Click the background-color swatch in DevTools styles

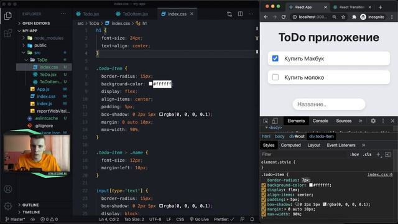coord(311,185)
